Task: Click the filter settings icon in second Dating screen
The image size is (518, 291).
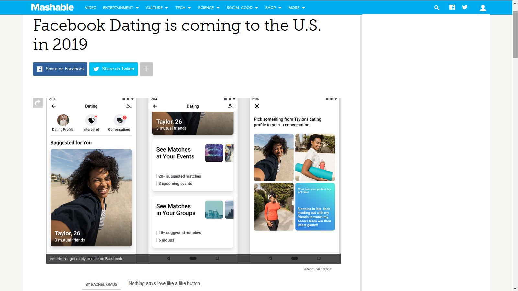Action: (231, 106)
